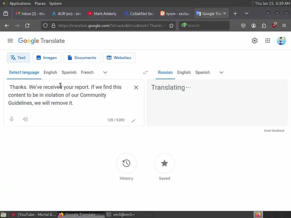
Task: Expand more source languages
Action: point(105,72)
